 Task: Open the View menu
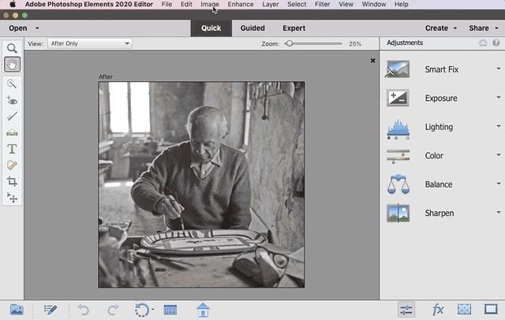pos(346,4)
